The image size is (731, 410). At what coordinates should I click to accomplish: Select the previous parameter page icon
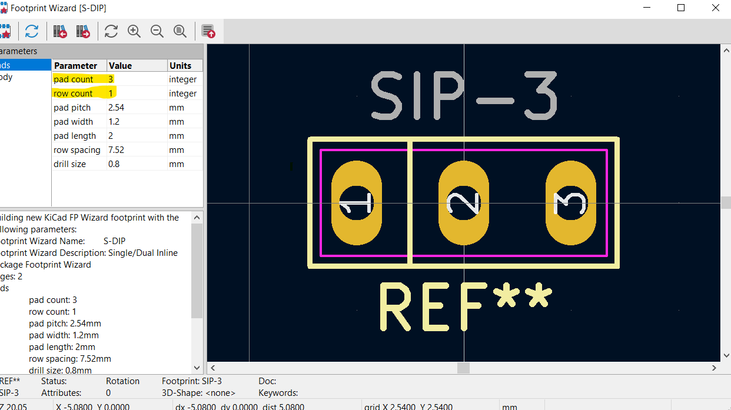point(60,31)
